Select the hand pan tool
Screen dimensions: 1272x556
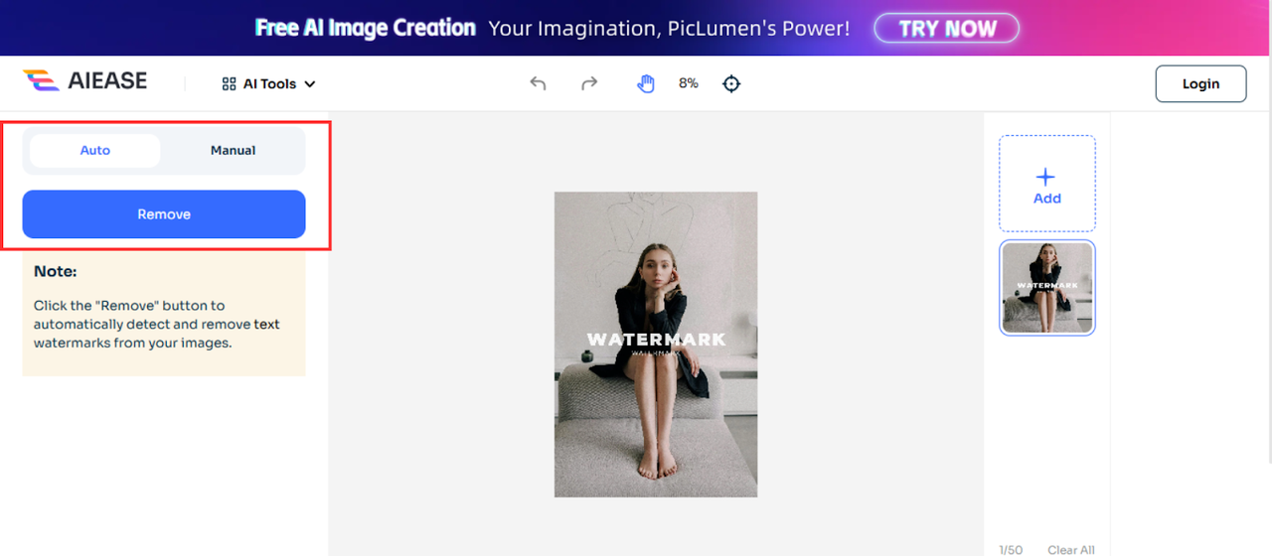[646, 83]
